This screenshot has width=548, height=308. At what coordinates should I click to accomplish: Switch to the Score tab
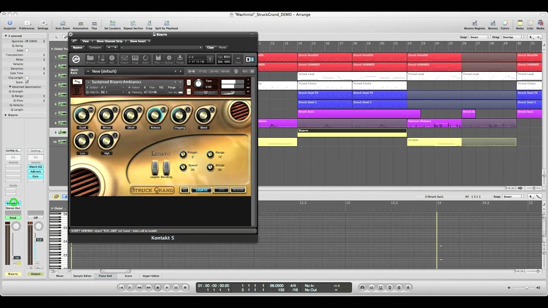(x=128, y=276)
